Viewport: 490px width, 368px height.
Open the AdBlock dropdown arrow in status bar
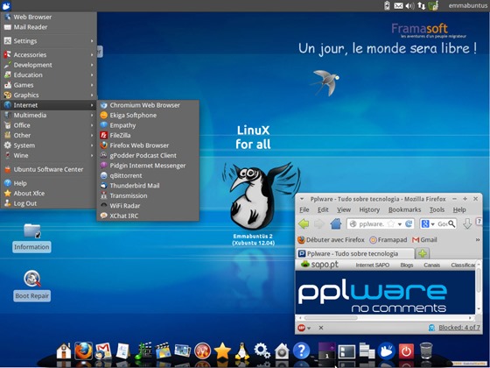click(309, 328)
